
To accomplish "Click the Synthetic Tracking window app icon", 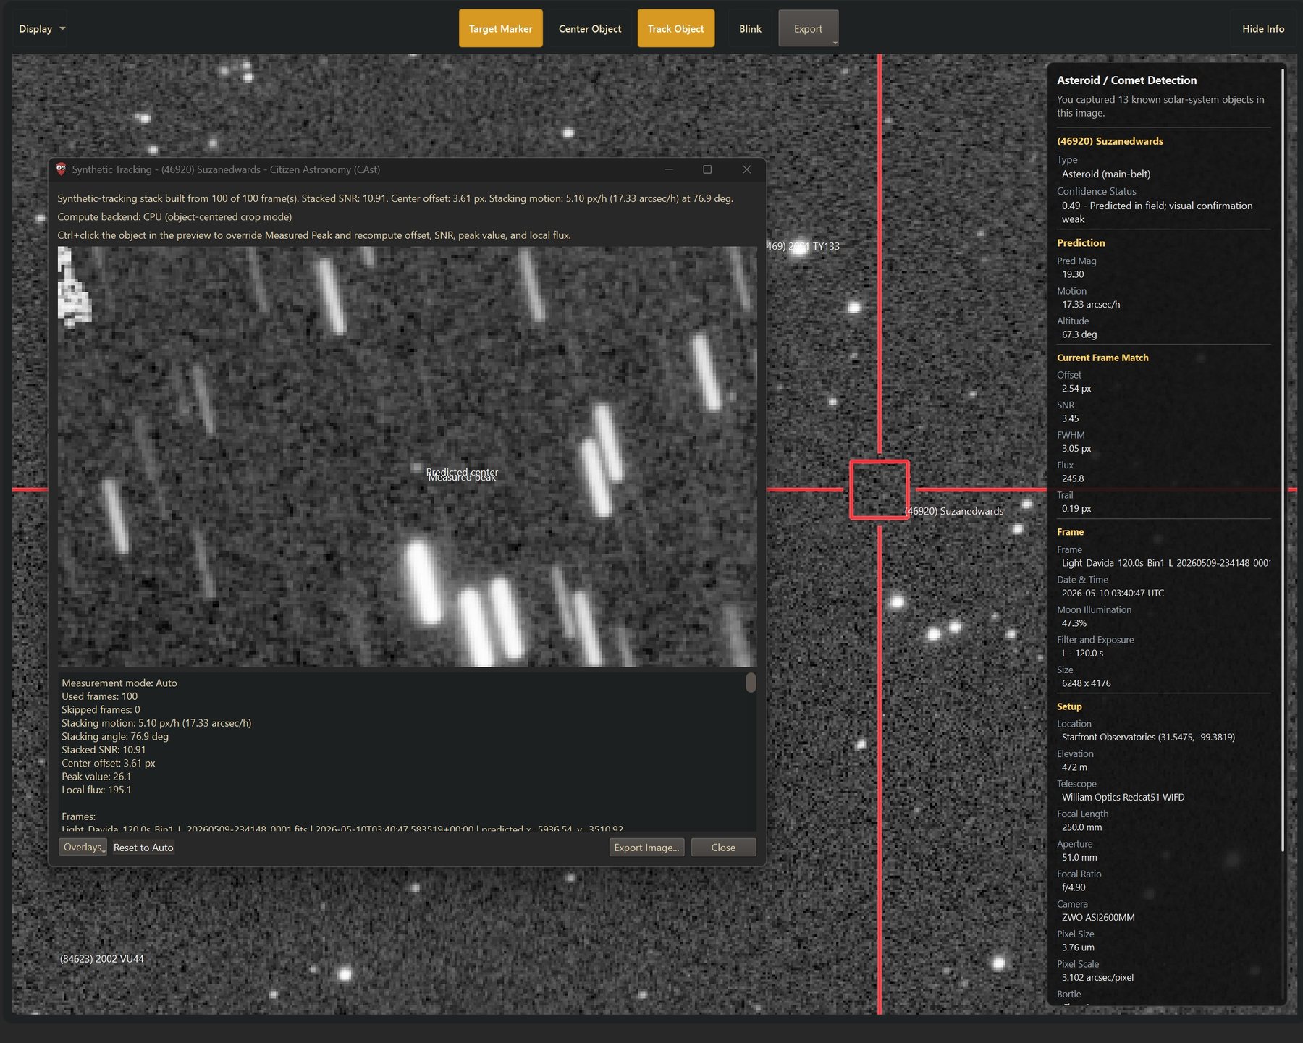I will click(x=62, y=169).
